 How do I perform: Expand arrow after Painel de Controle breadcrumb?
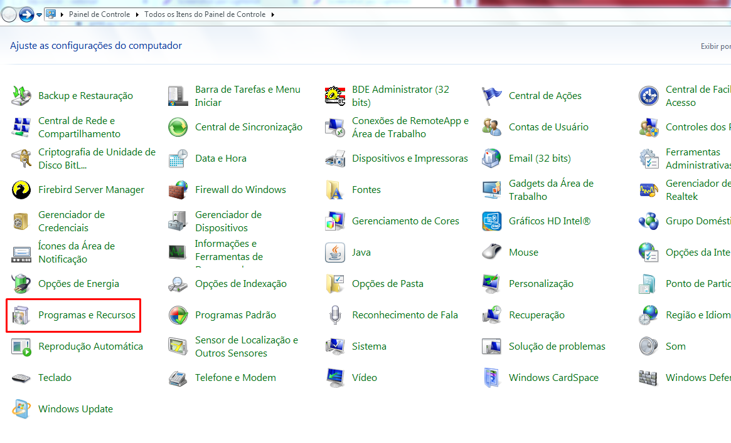click(x=137, y=14)
